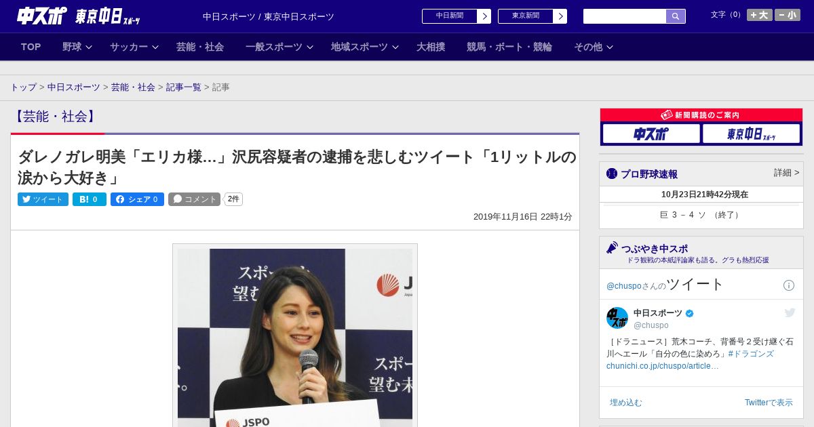Screen dimensions: 814x427
Task: Open chunichi.co.jp/chuspo/article link in tweet
Action: pyautogui.click(x=663, y=366)
